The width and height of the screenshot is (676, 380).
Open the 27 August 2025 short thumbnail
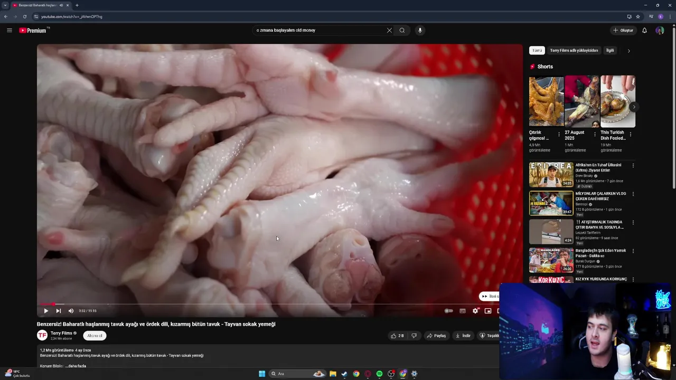(581, 101)
